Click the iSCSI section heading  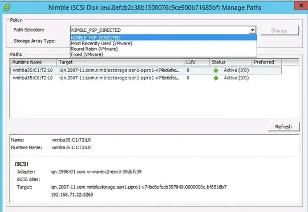tap(21, 164)
